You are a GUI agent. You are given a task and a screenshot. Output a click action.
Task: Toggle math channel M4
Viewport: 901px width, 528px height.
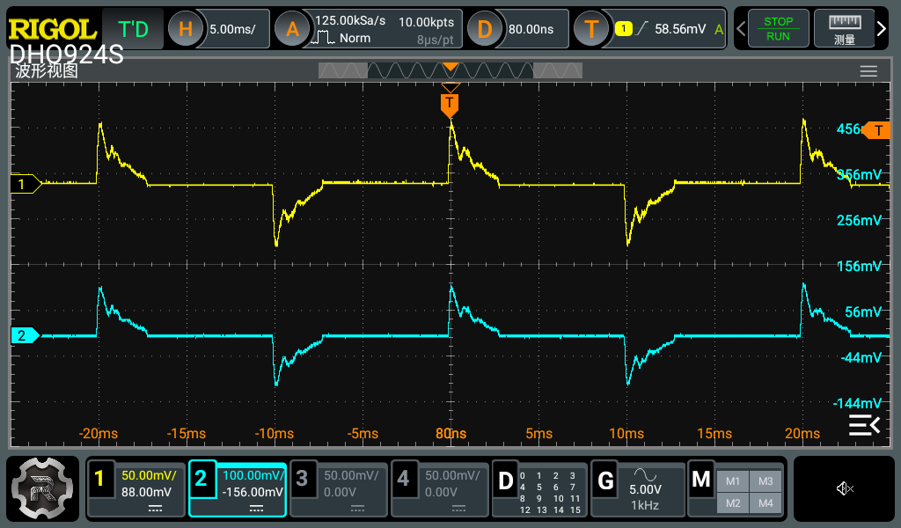tap(765, 503)
